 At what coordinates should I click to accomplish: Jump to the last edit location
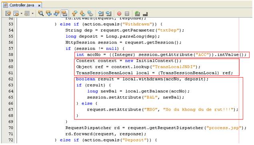[8, 14]
